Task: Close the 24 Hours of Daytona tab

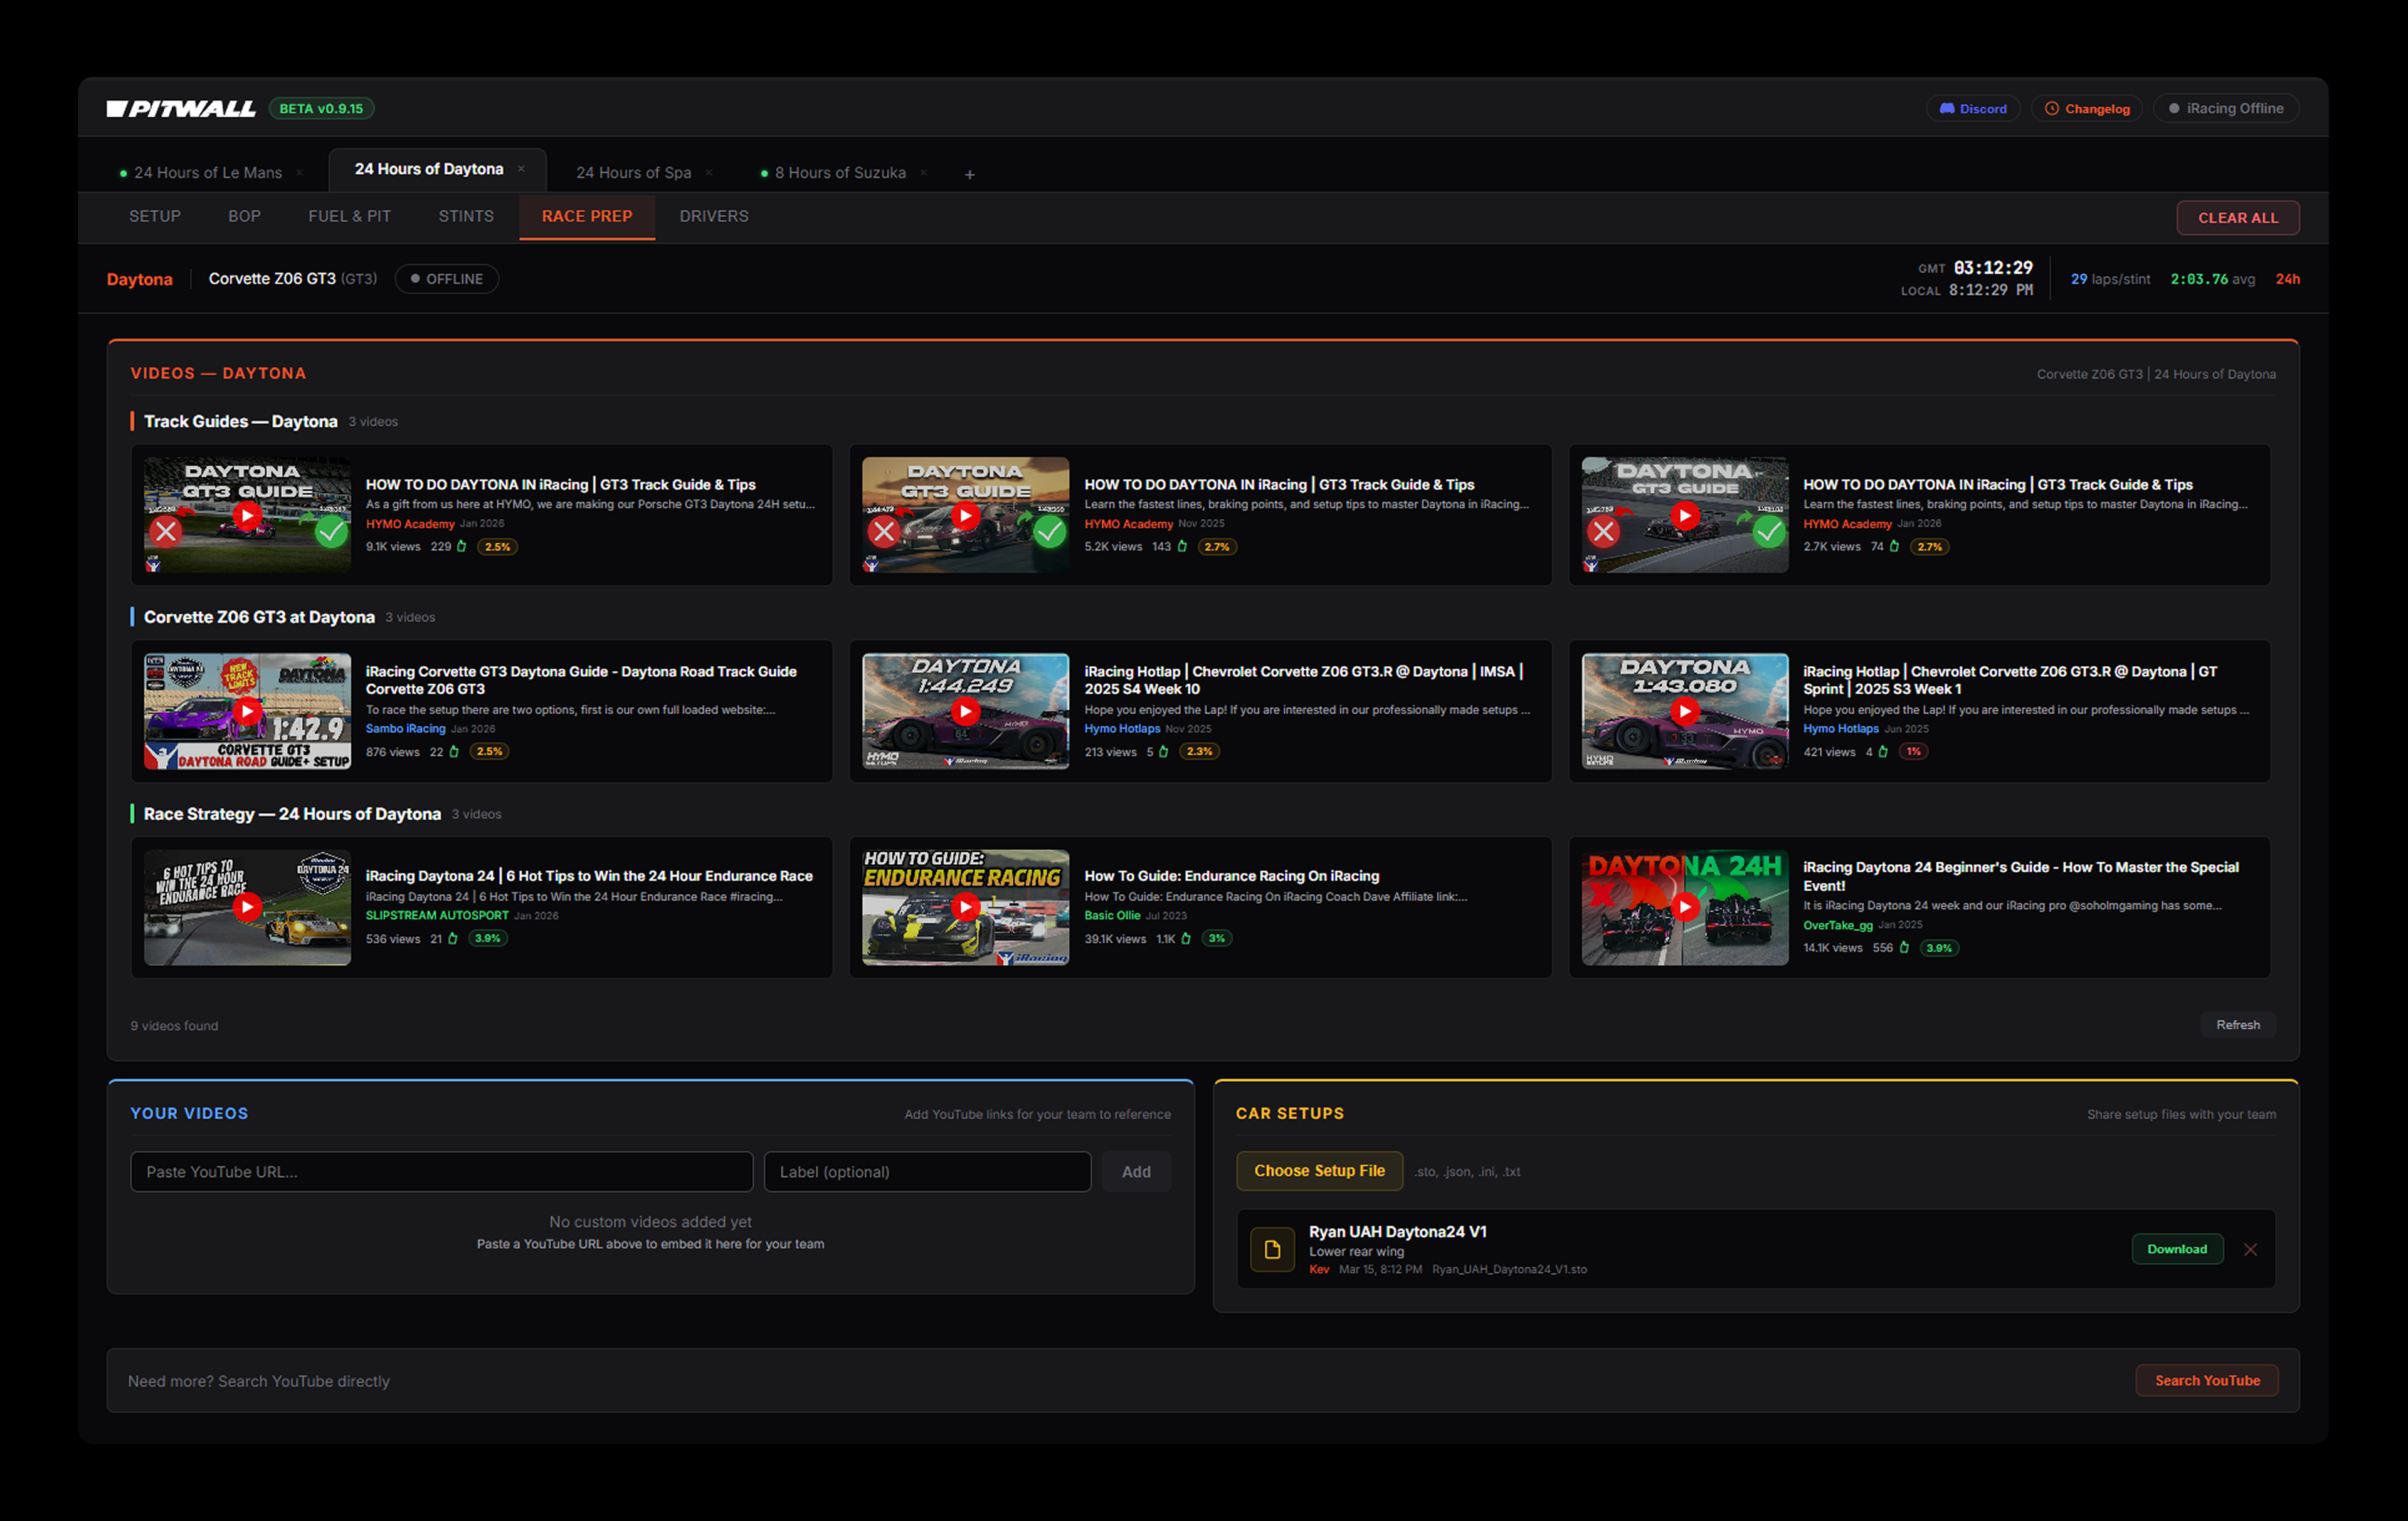Action: (521, 169)
